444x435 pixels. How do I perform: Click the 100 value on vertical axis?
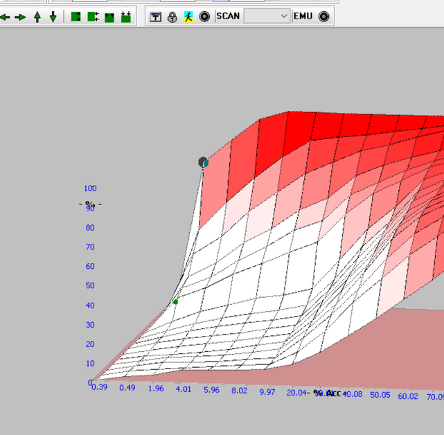(x=90, y=188)
